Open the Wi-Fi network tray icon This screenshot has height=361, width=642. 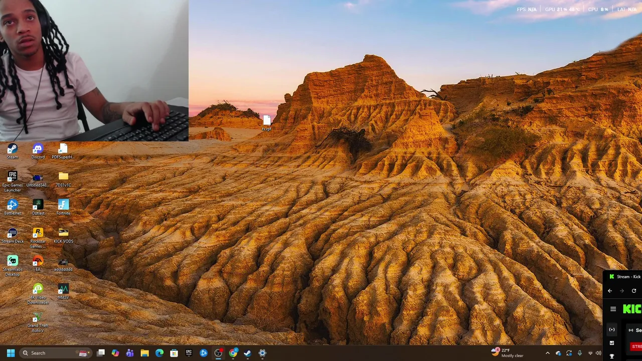point(590,353)
